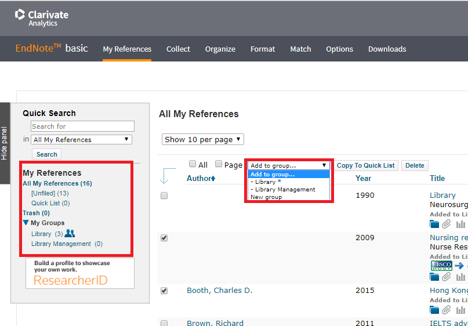Open Trash (0)
468x326 pixels.
[x=36, y=213]
